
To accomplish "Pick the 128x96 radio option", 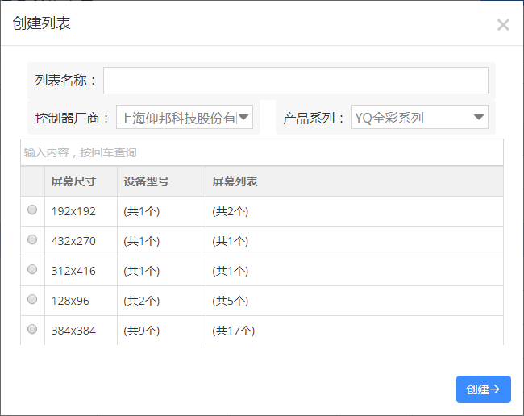I will pyautogui.click(x=32, y=299).
